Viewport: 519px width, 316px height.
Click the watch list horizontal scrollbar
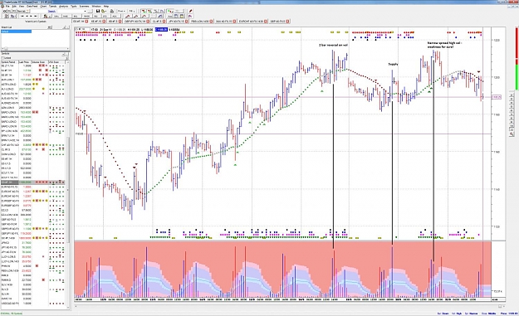click(35, 49)
